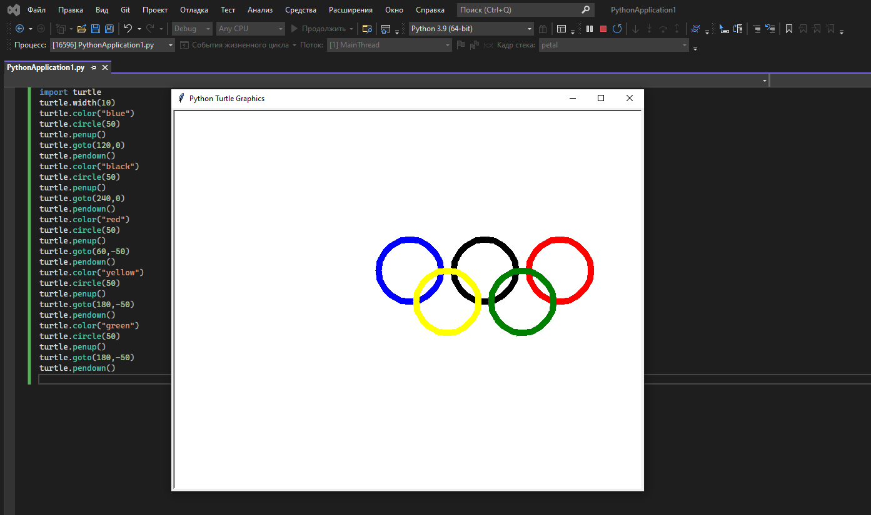Screen dimensions: 871x515
Task: Toggle a bookmark on the current line
Action: tap(789, 29)
